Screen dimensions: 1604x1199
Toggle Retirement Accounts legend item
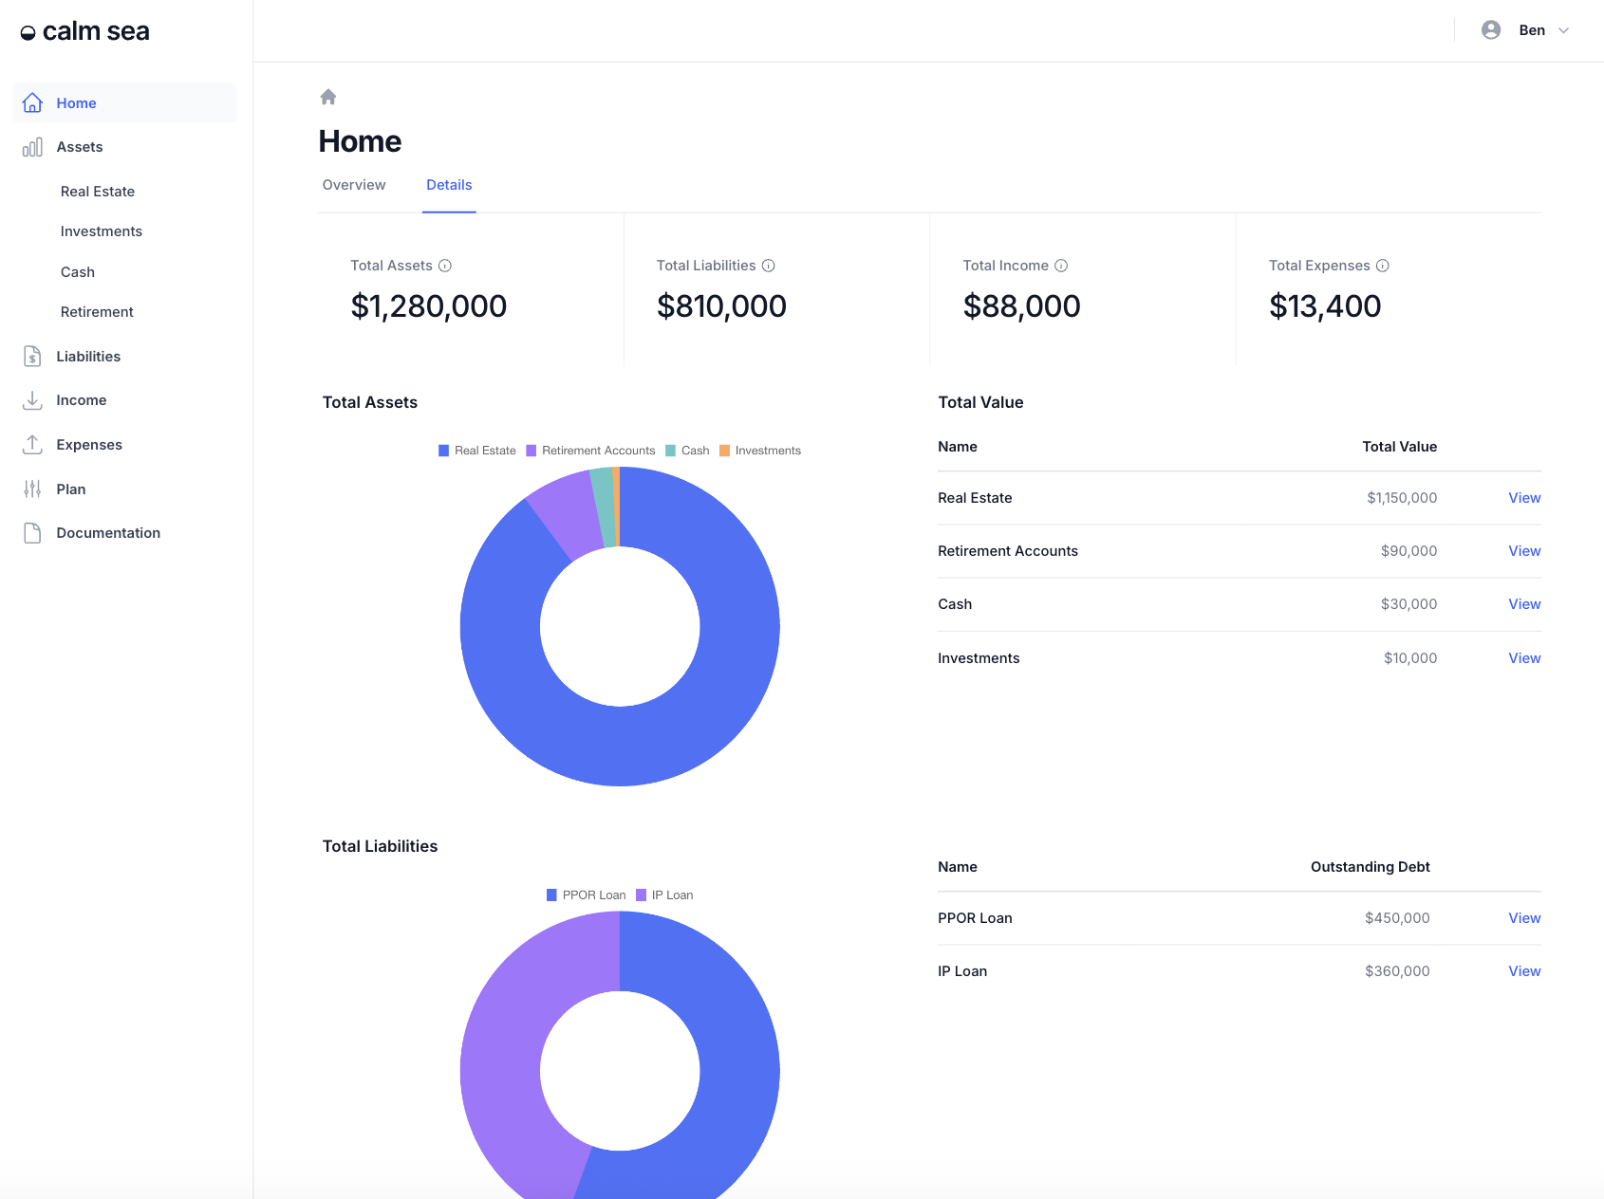tap(590, 451)
